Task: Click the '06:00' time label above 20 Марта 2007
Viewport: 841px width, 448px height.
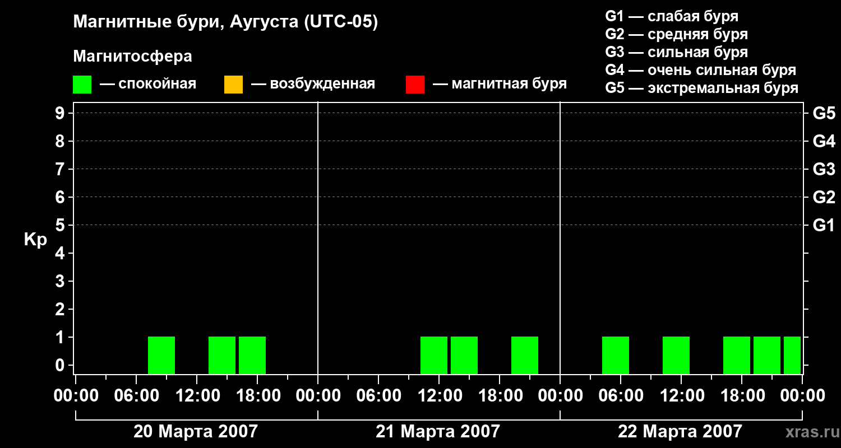Action: tap(136, 395)
